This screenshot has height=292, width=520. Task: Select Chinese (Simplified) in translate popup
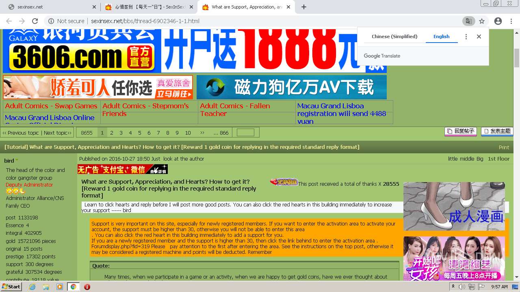pyautogui.click(x=394, y=36)
